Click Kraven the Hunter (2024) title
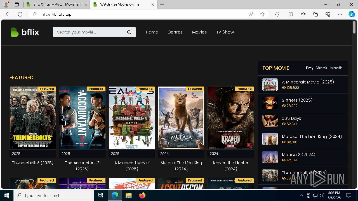This screenshot has height=201, width=358. pos(231,166)
